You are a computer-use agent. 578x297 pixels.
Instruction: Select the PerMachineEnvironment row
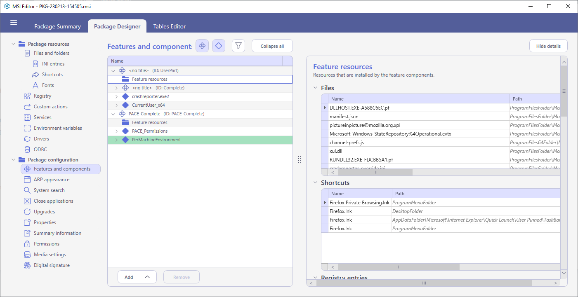point(200,140)
